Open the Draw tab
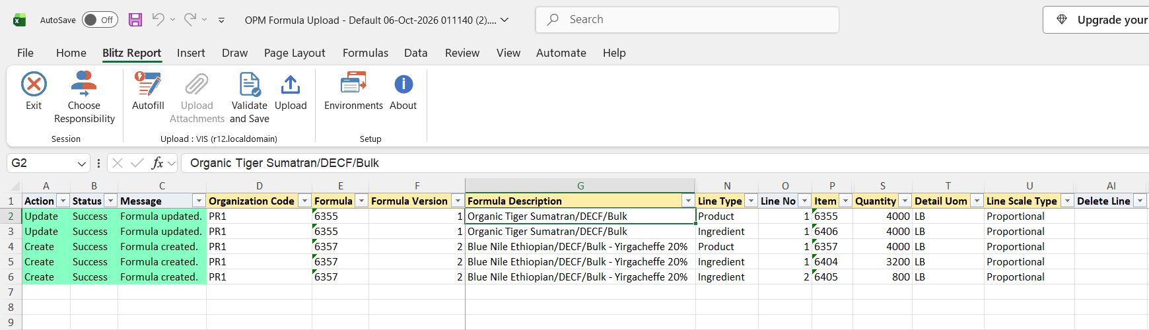The image size is (1149, 330). [235, 53]
